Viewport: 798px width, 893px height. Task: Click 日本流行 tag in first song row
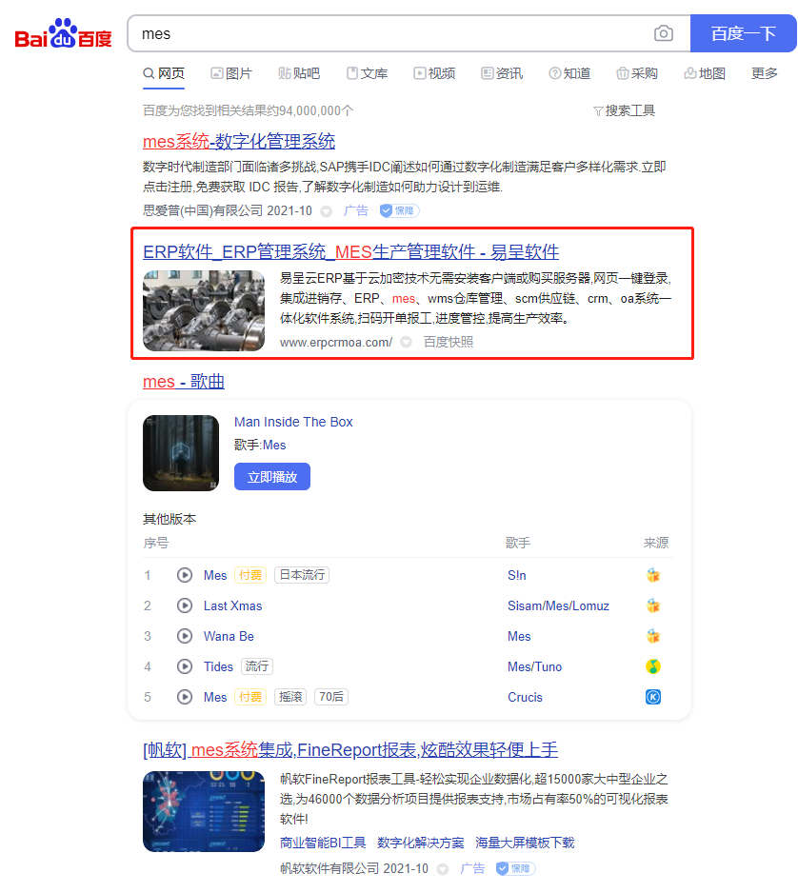(x=302, y=575)
